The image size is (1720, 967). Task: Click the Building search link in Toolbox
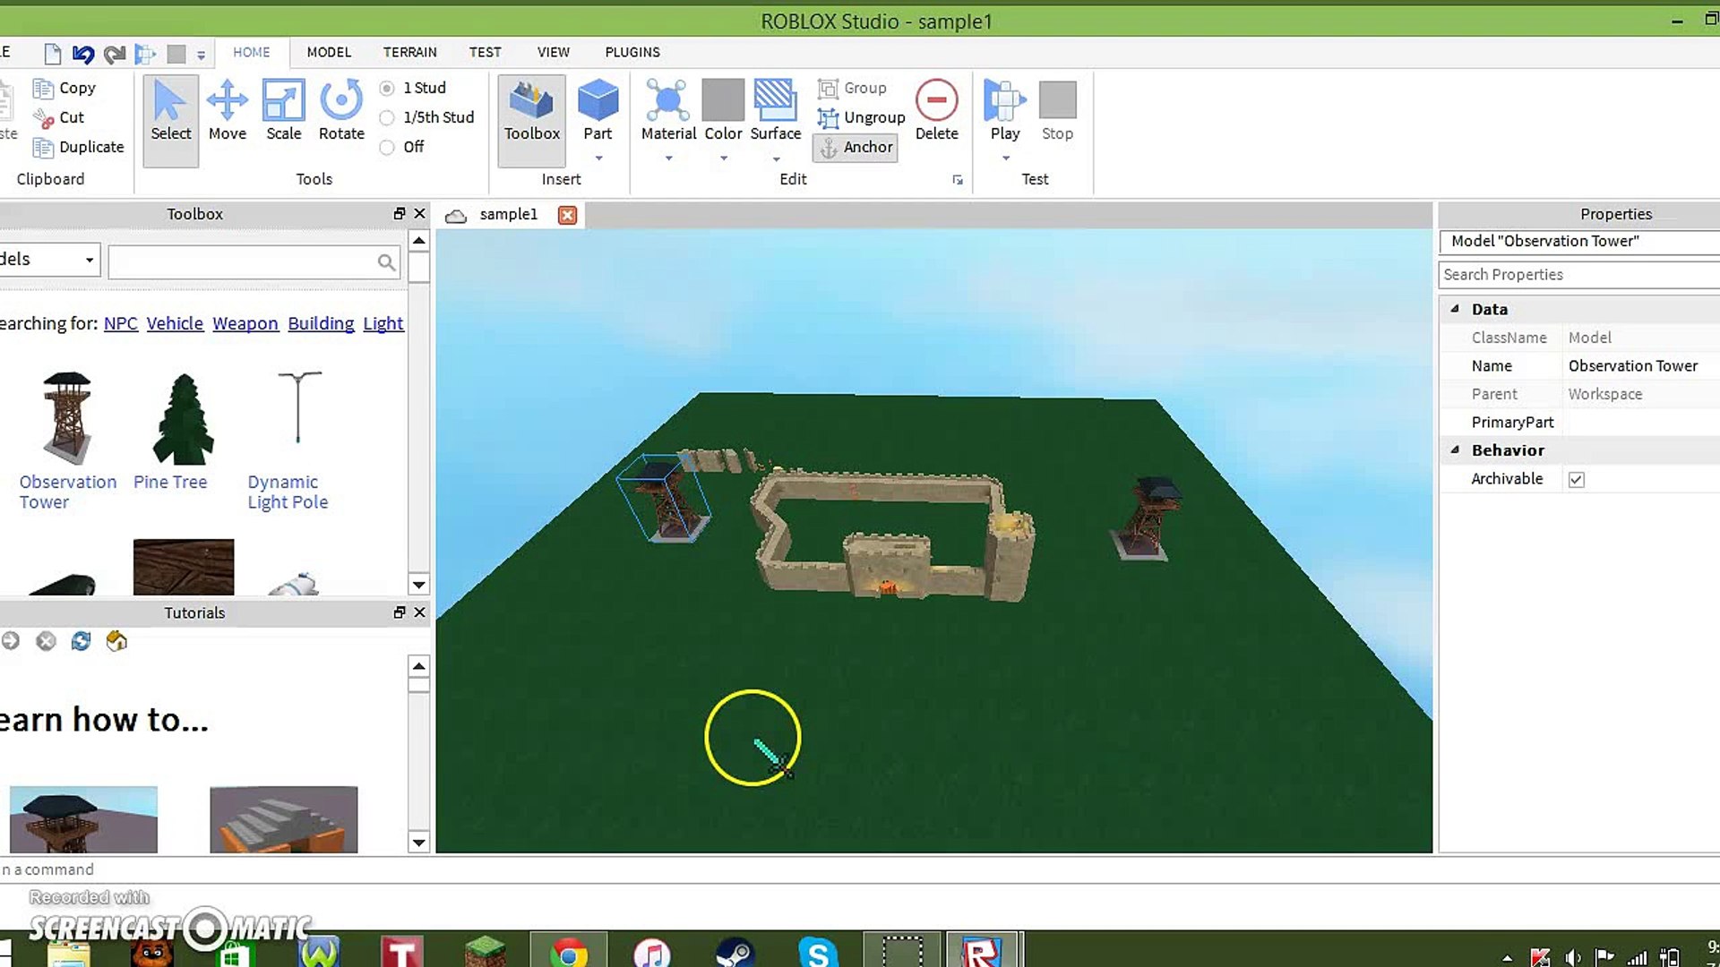pyautogui.click(x=320, y=322)
